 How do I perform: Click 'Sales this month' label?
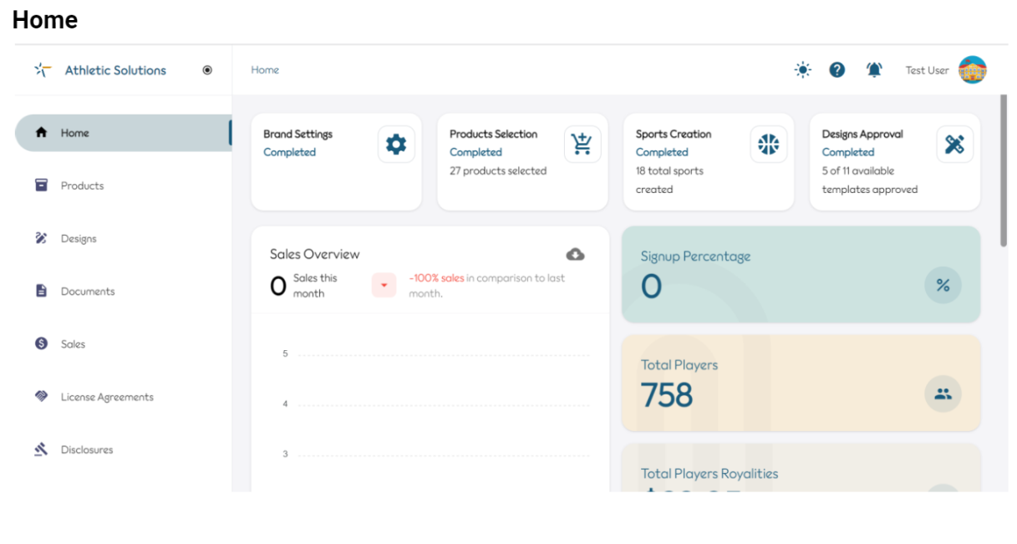click(x=315, y=286)
